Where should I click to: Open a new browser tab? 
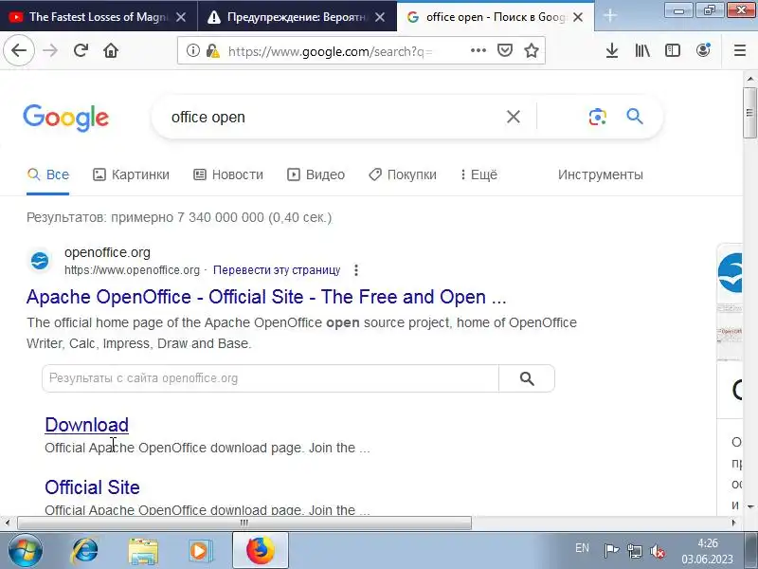click(610, 16)
